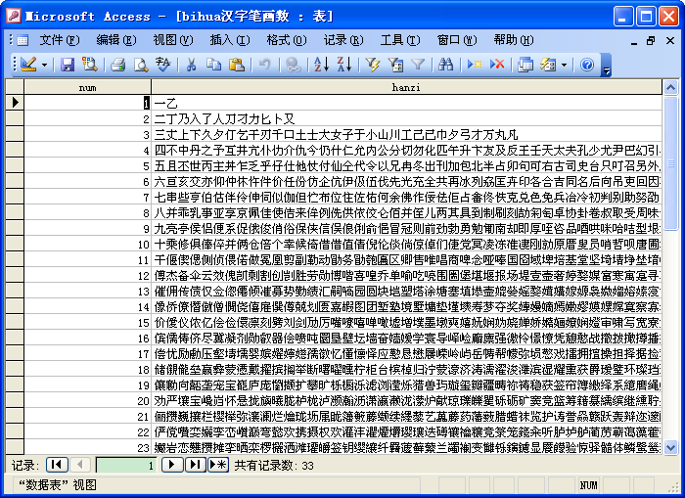
Task: Open the 编辑(E) menu
Action: coord(116,40)
